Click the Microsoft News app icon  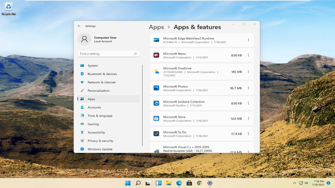[x=156, y=55]
